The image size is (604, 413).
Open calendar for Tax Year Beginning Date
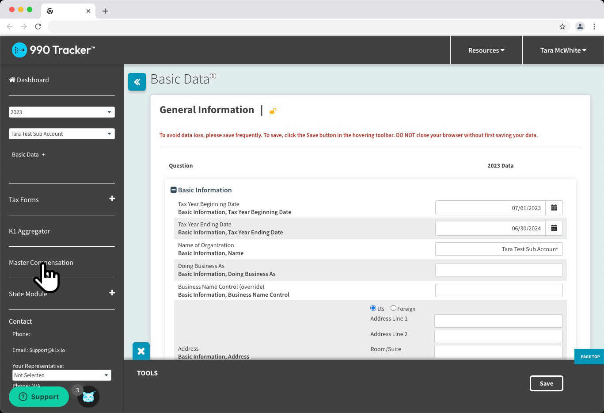pos(554,208)
